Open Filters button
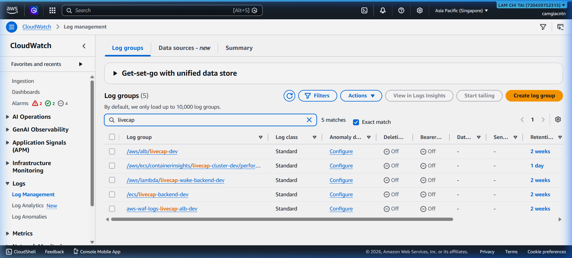The height and width of the screenshot is (258, 572). (x=318, y=96)
